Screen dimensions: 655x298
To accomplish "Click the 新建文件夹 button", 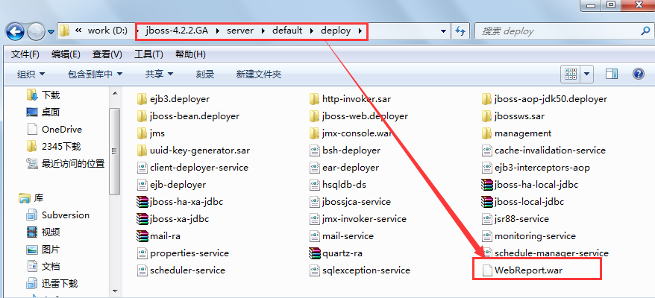I will 259,74.
